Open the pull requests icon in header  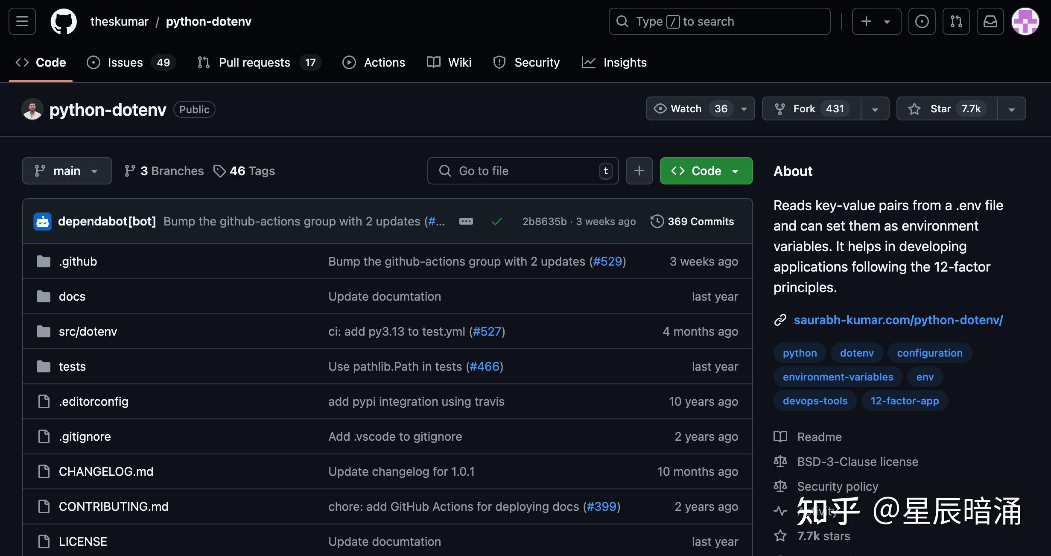956,21
